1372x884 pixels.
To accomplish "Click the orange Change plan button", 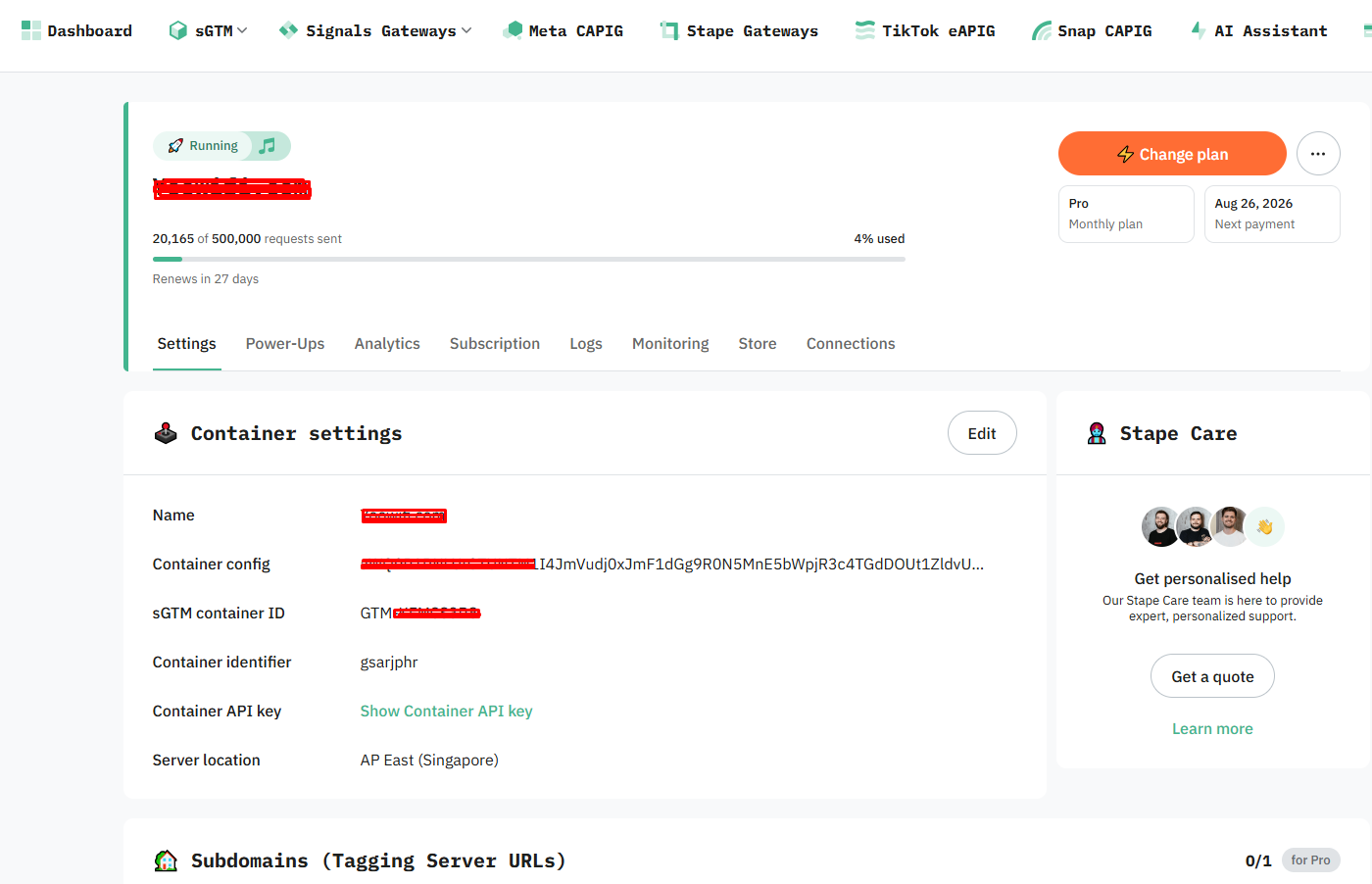I will [1172, 154].
